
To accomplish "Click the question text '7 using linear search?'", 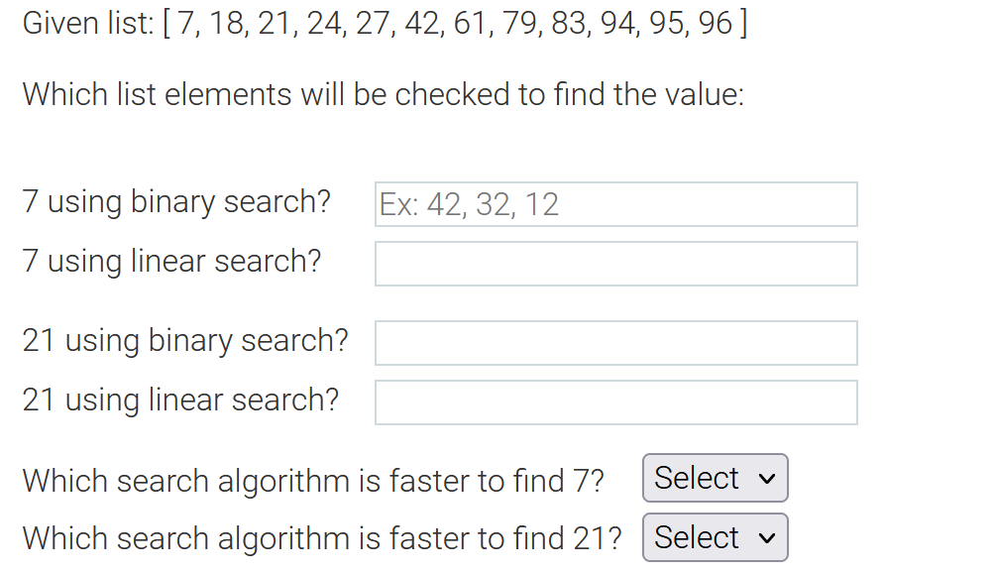I will click(x=168, y=261).
